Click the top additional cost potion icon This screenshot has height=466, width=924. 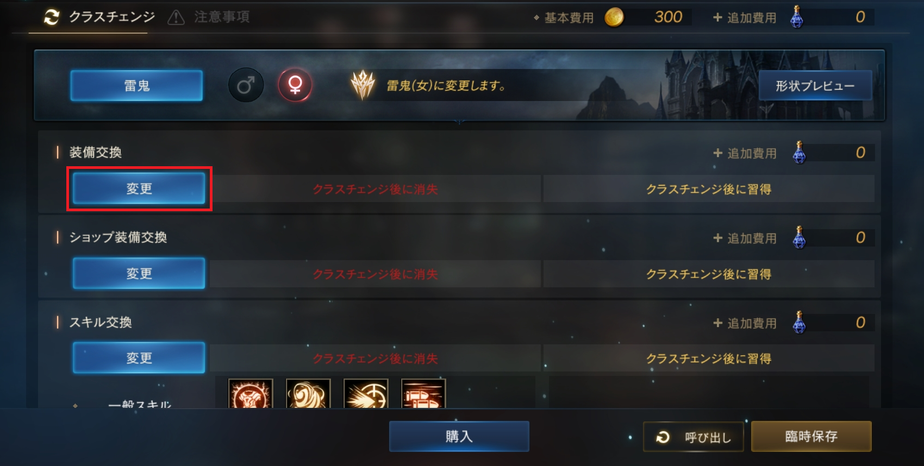tap(797, 17)
